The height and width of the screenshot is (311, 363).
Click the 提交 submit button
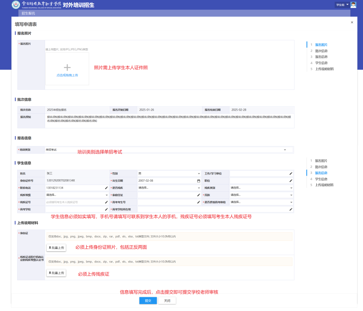(148, 301)
